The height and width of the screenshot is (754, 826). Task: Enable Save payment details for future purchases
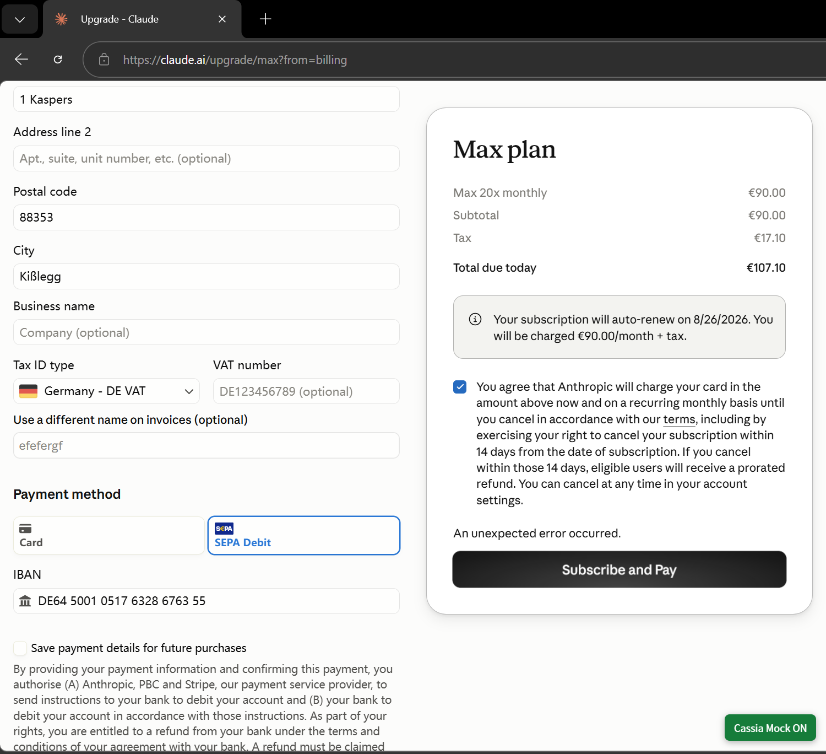pyautogui.click(x=20, y=648)
